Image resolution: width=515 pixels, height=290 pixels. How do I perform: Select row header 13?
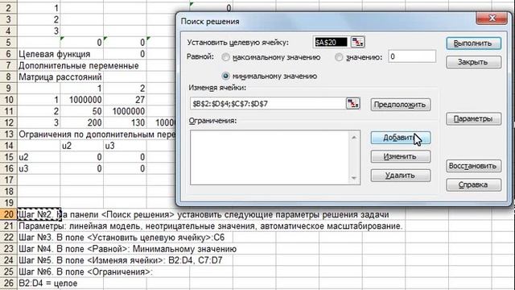tap(8, 135)
